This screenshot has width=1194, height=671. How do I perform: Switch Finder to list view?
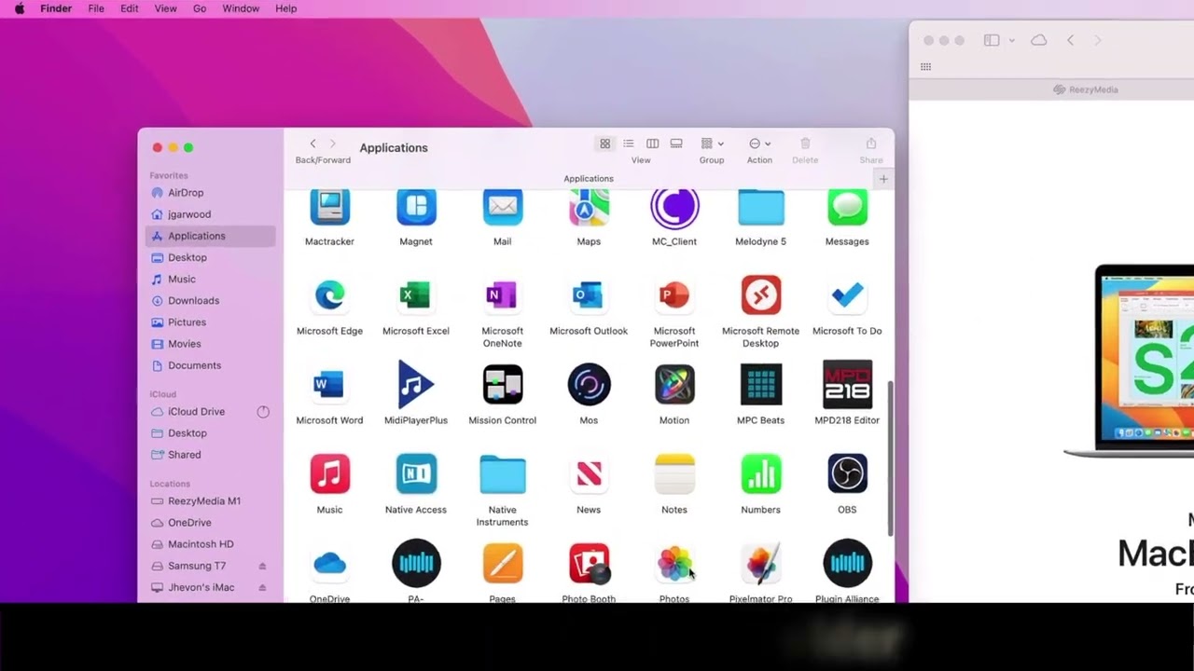click(629, 144)
